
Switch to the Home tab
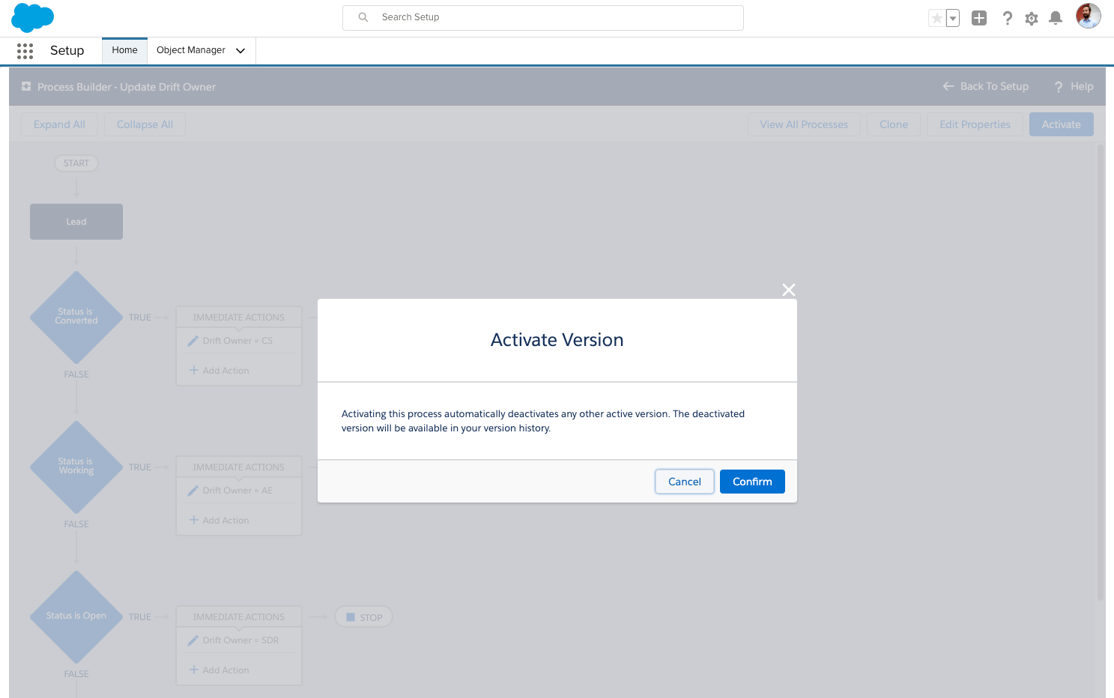pos(125,50)
